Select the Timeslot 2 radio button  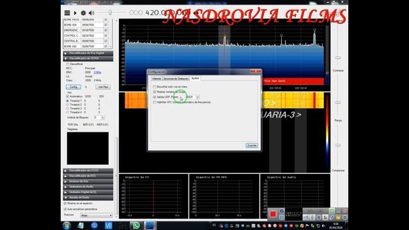(x=68, y=105)
